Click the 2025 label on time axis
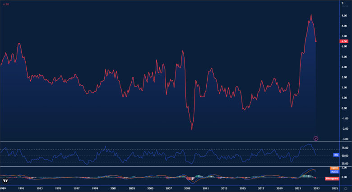This screenshot has height=192, width=352. (x=335, y=187)
